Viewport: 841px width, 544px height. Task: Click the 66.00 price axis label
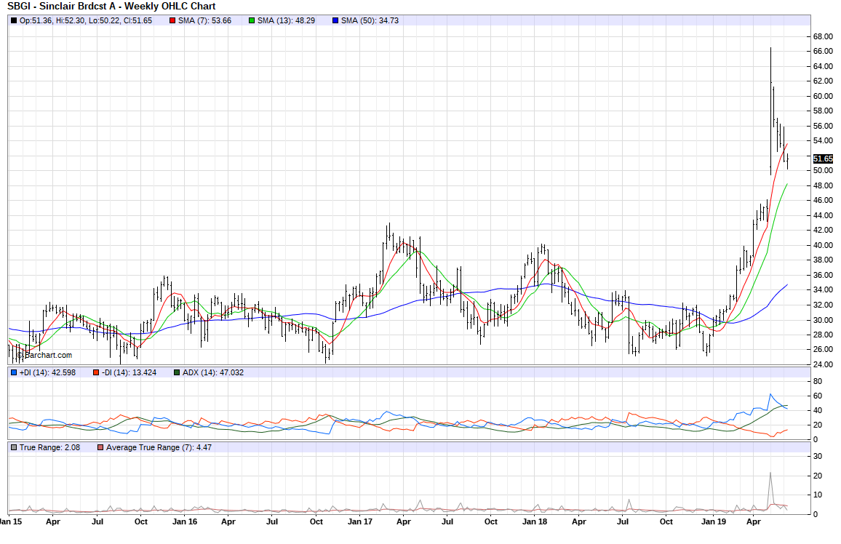click(823, 52)
